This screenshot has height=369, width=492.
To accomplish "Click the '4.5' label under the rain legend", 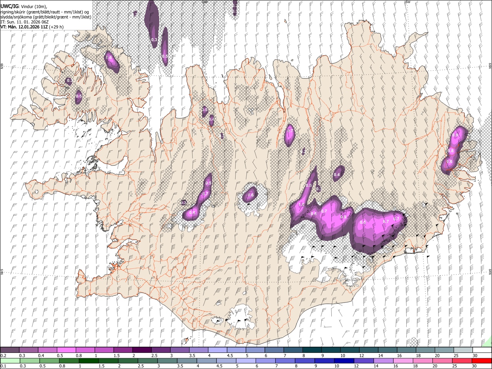I will tap(219, 366).
